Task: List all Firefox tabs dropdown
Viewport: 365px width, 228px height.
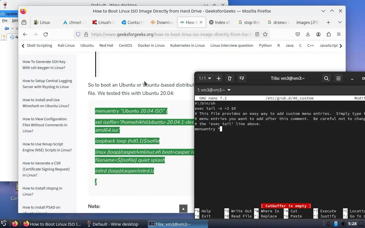Action: [x=340, y=22]
